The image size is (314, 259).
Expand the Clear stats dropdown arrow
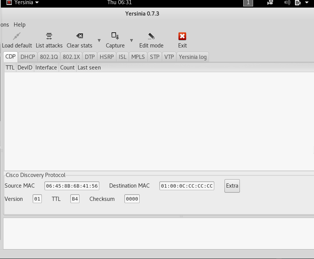pyautogui.click(x=99, y=40)
